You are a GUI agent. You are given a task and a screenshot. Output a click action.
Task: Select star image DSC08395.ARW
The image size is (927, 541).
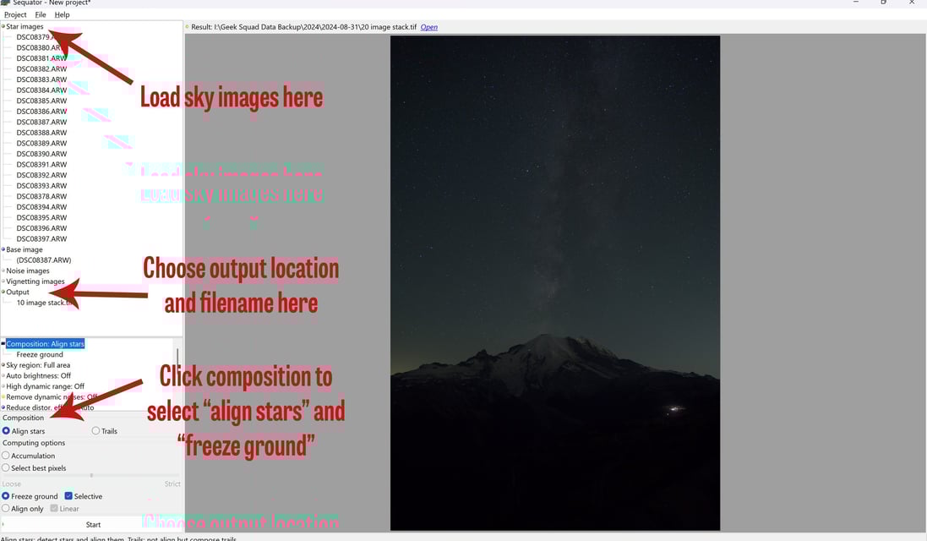[41, 218]
